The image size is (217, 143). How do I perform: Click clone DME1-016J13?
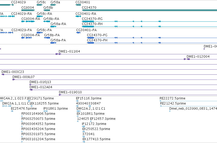coord(40,82)
